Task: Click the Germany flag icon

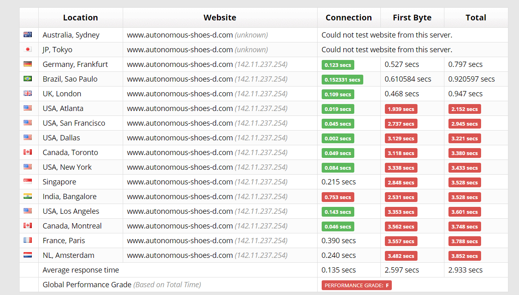Action: pyautogui.click(x=28, y=64)
